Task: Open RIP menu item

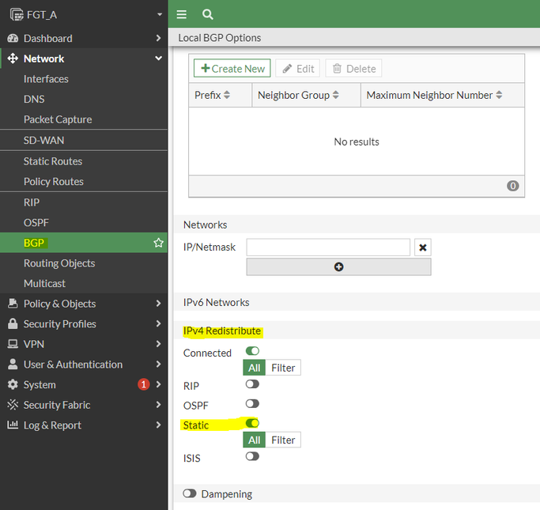Action: tap(84, 202)
